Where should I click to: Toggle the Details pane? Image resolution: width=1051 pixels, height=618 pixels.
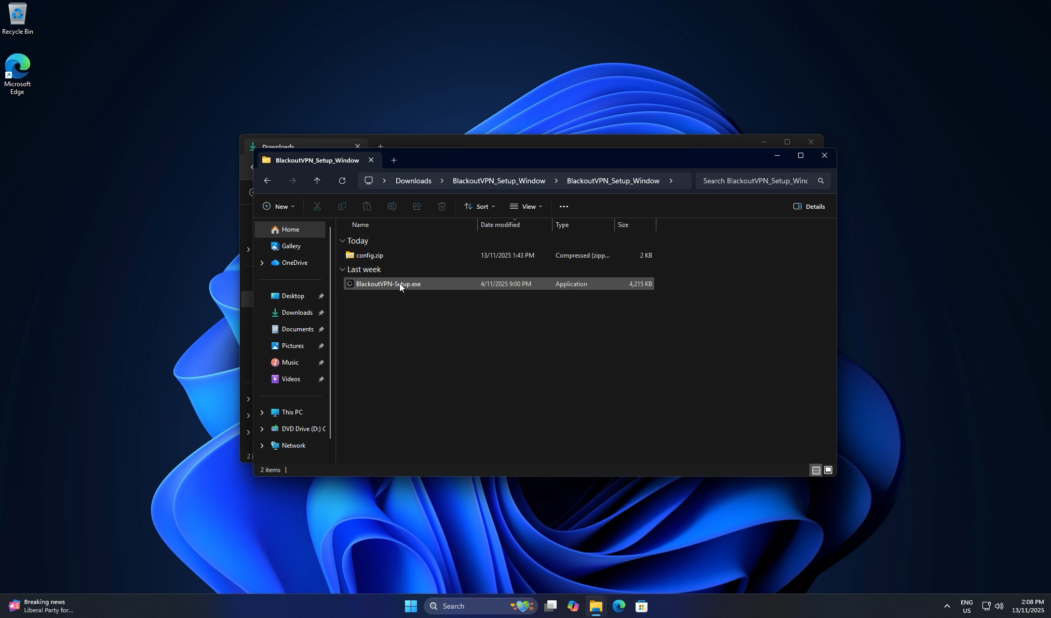pyautogui.click(x=809, y=206)
